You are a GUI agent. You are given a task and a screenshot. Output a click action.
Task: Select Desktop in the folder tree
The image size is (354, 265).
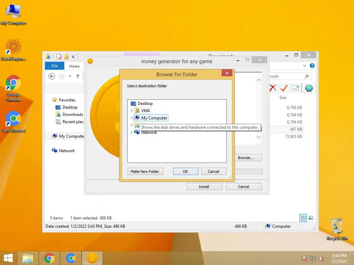point(142,104)
